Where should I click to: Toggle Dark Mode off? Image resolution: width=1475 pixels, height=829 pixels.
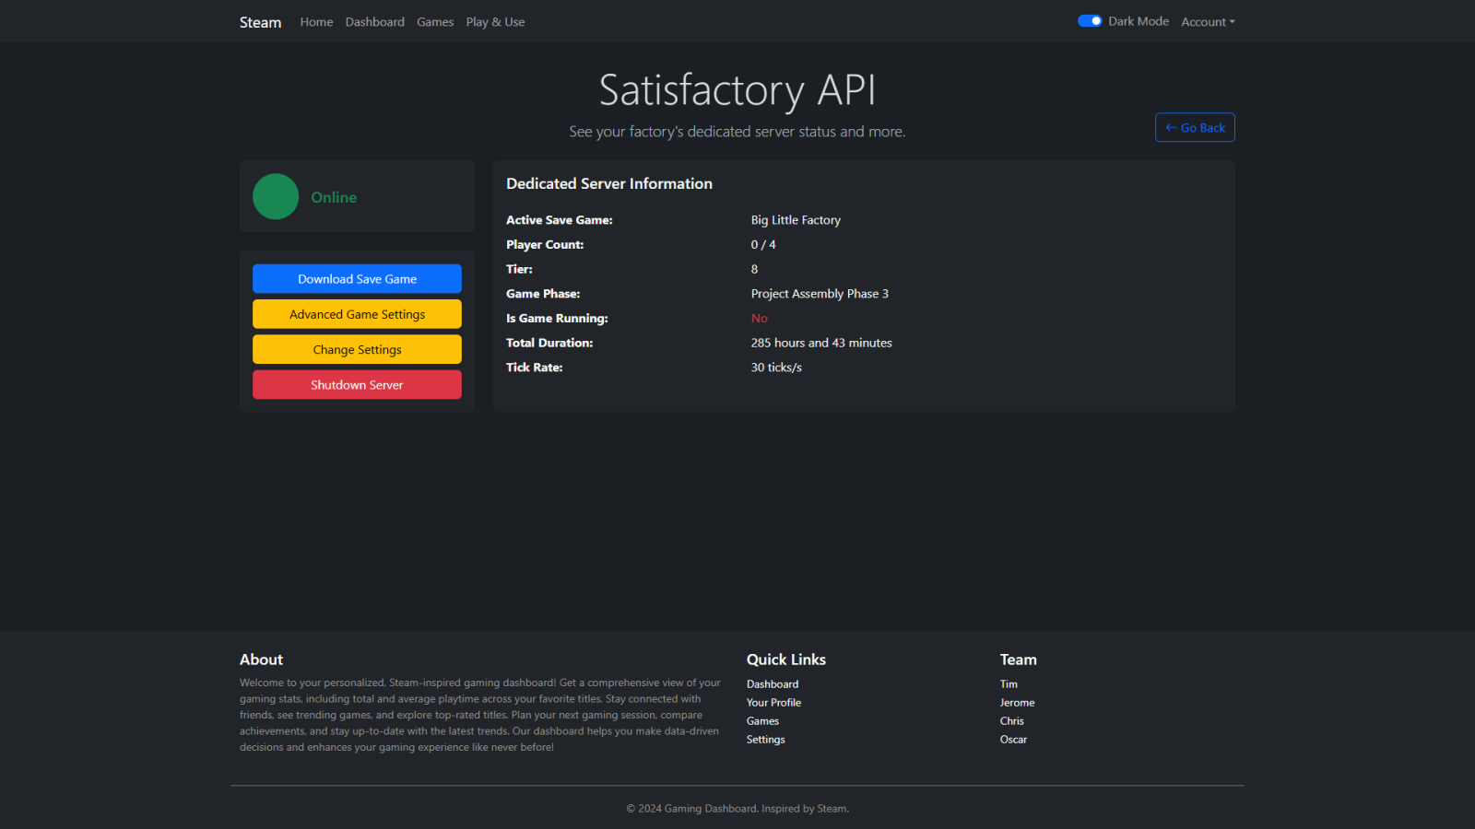click(x=1090, y=20)
